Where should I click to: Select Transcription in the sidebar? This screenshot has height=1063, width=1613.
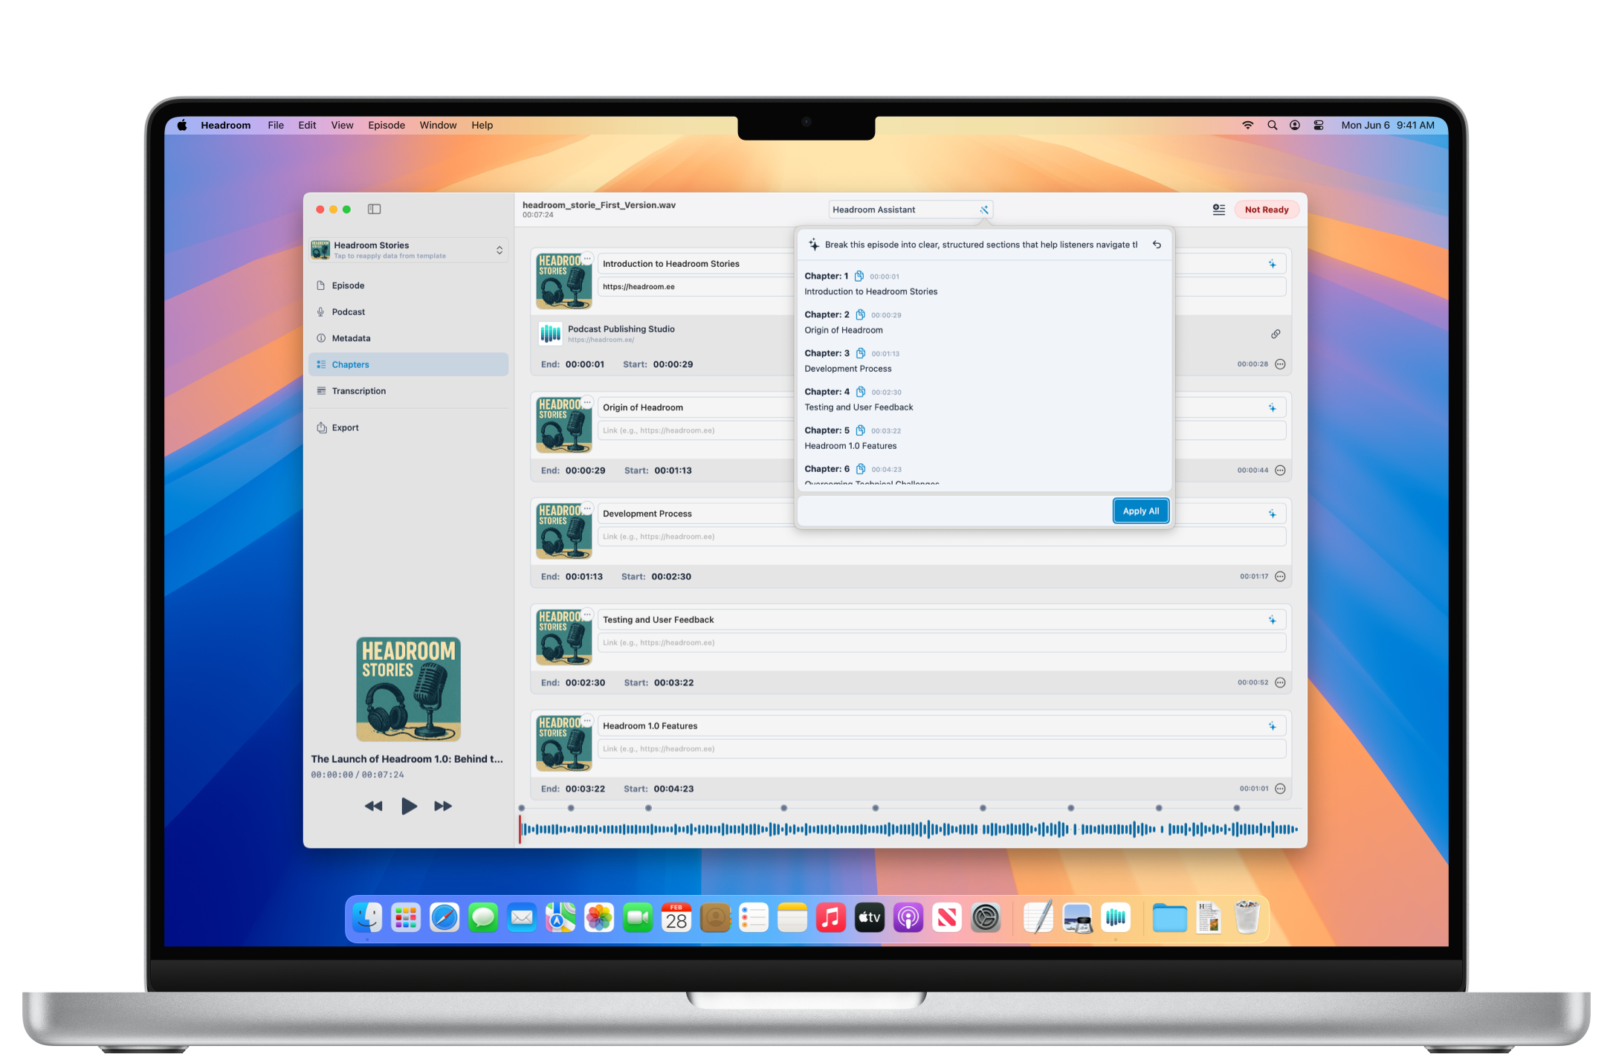tap(358, 391)
